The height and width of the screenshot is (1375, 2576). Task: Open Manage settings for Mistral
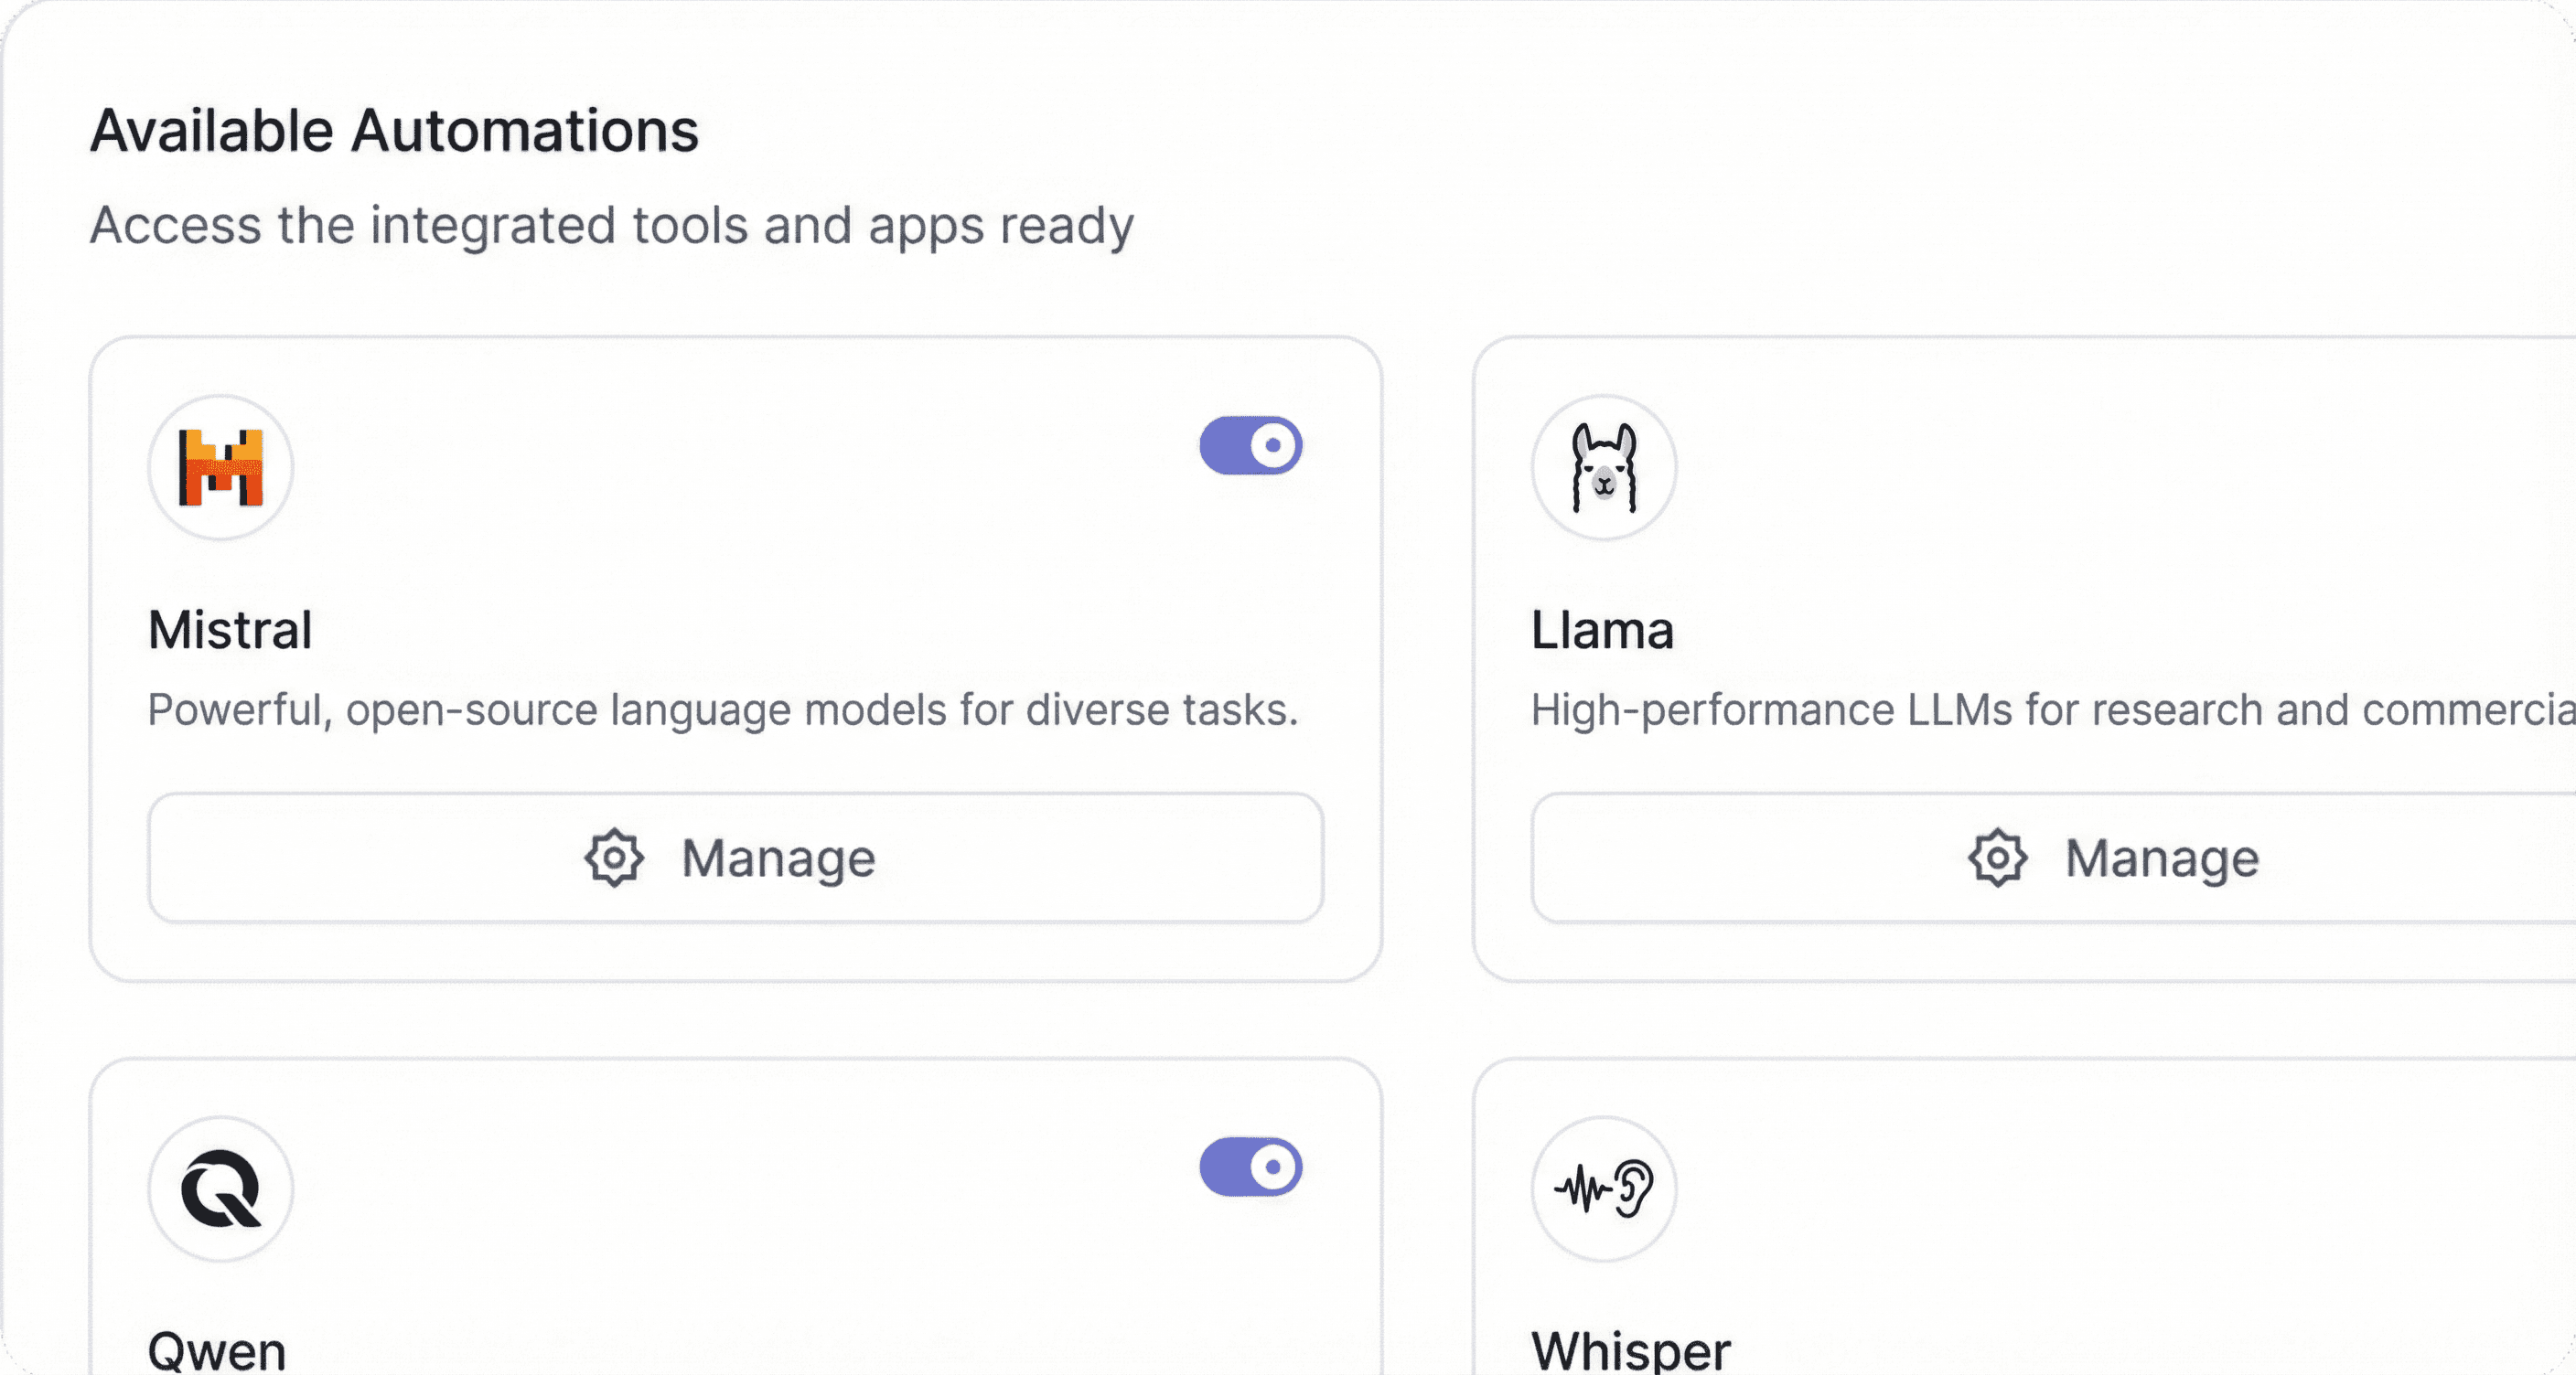736,858
